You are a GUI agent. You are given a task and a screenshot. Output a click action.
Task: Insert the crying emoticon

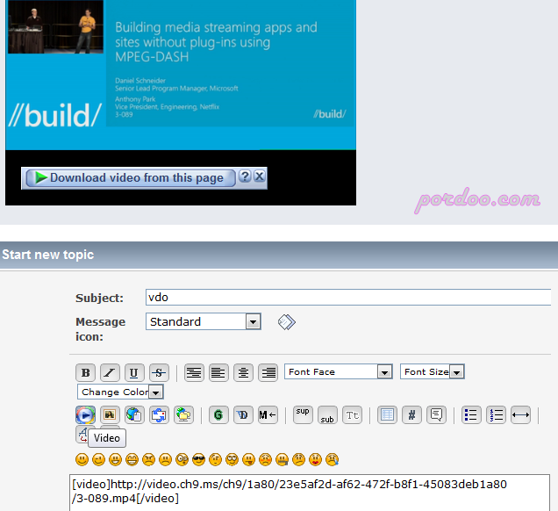point(332,459)
